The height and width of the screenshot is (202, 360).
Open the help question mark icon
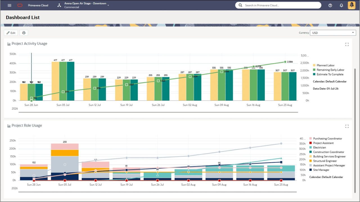pyautogui.click(x=330, y=5)
